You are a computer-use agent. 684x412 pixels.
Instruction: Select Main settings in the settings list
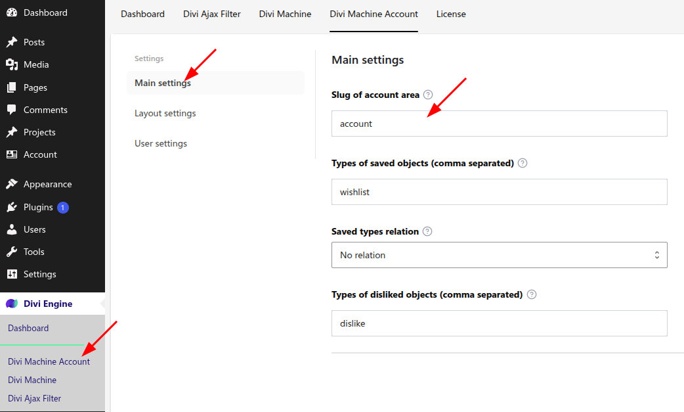pos(215,83)
